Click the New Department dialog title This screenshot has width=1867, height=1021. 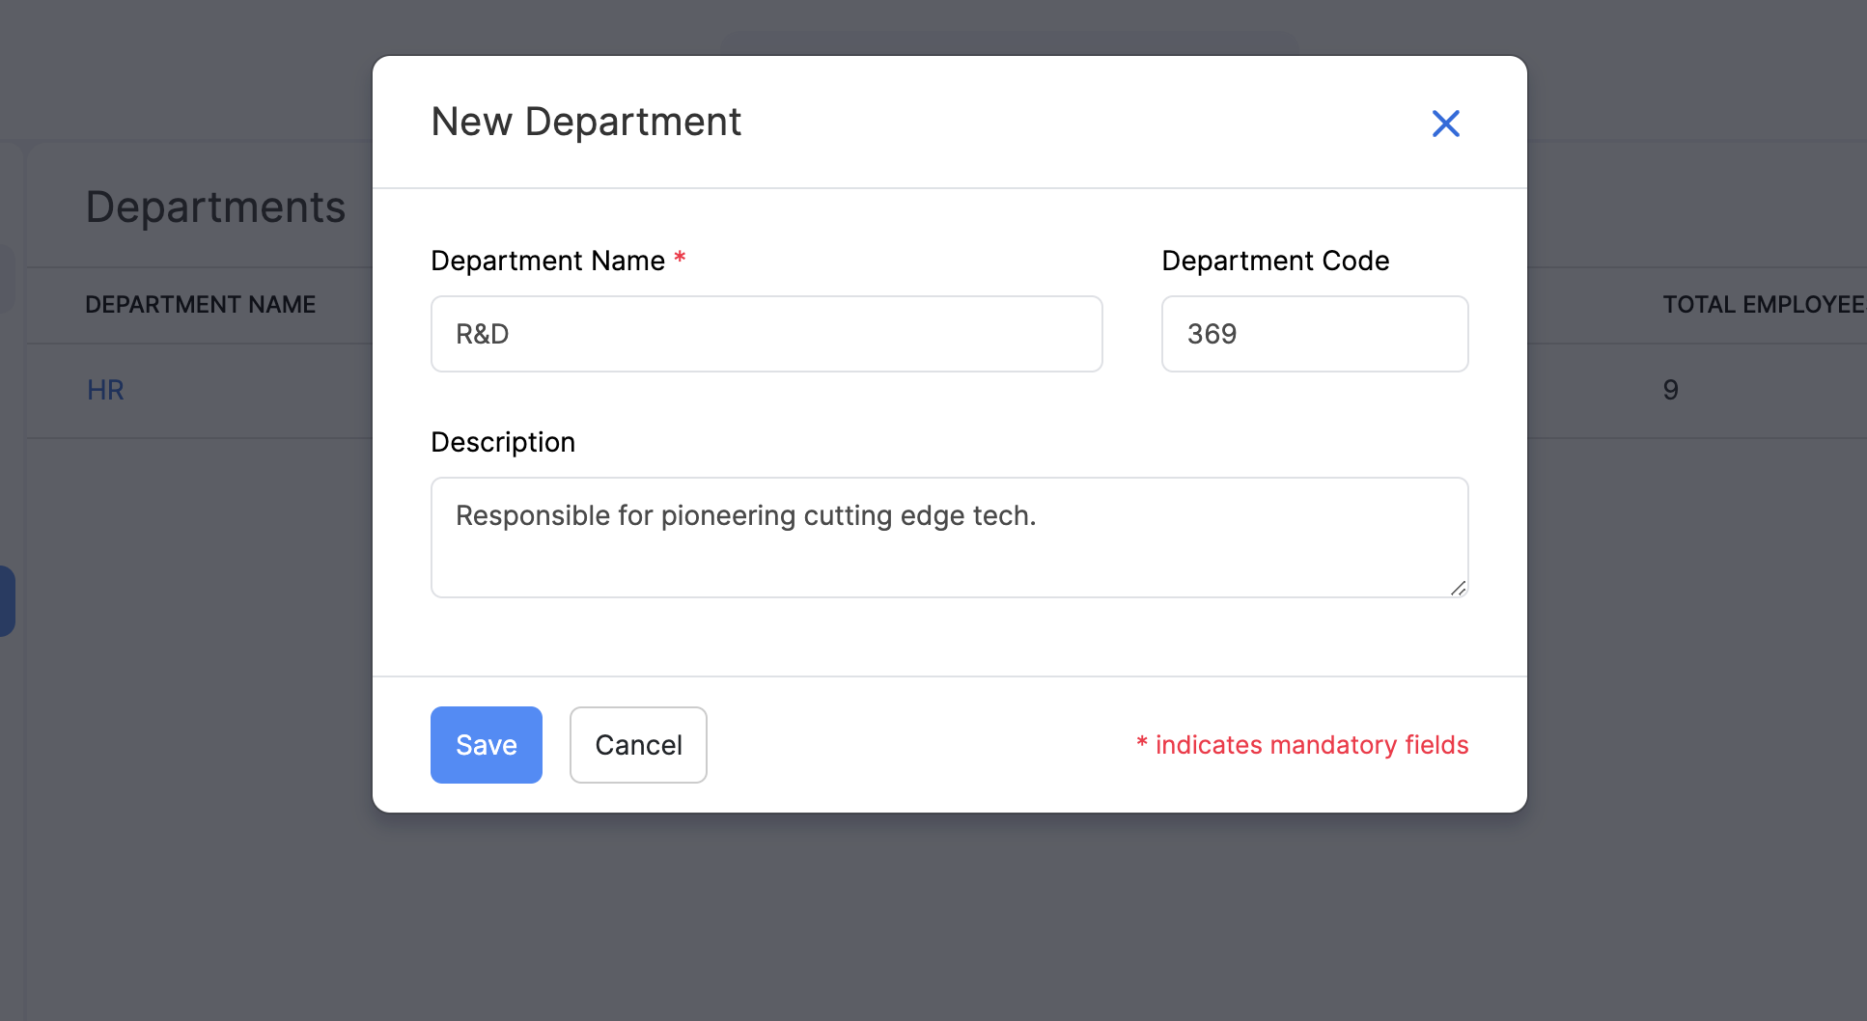tap(586, 121)
